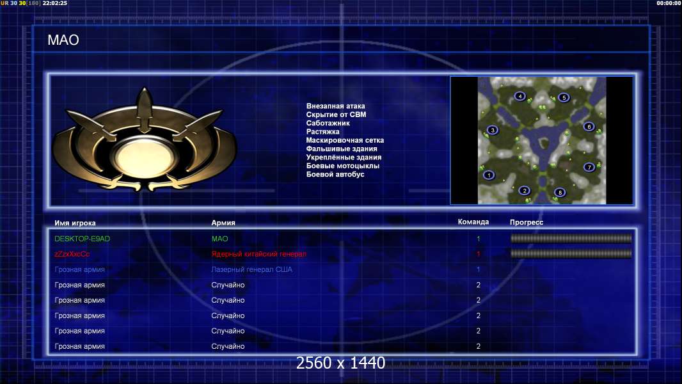Select ability 'Фальшивые здания'
The width and height of the screenshot is (682, 384).
coord(342,148)
